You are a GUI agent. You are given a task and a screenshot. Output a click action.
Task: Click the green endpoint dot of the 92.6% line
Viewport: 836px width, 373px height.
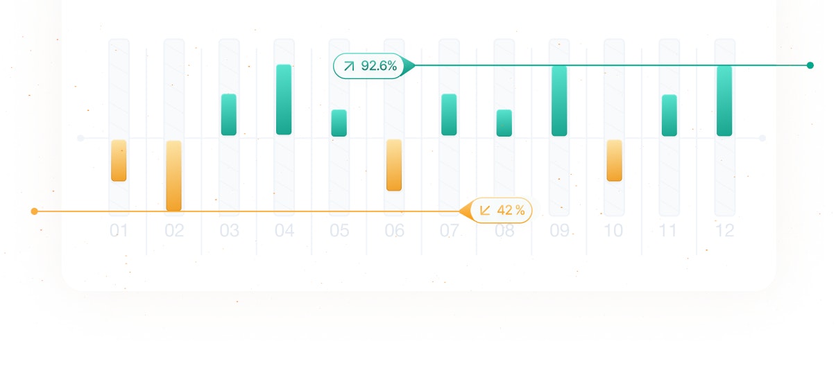pyautogui.click(x=810, y=65)
